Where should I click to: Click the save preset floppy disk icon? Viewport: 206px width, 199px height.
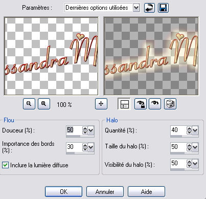click(x=163, y=8)
